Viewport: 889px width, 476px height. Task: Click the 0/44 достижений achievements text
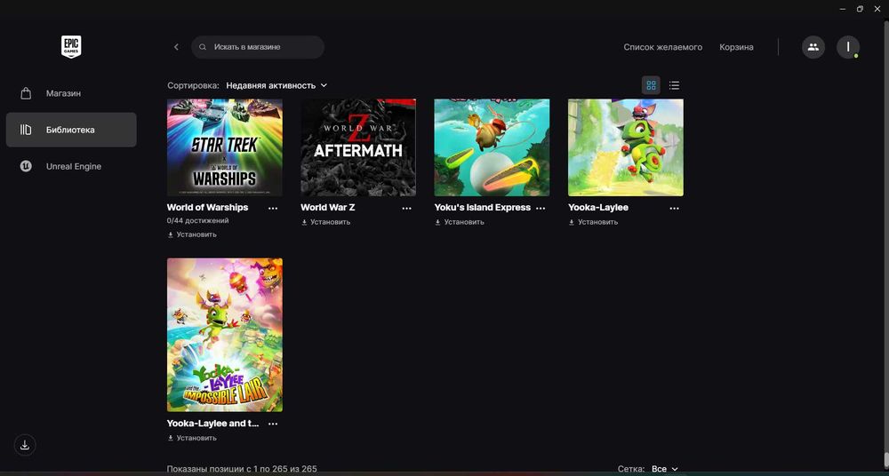pos(198,221)
